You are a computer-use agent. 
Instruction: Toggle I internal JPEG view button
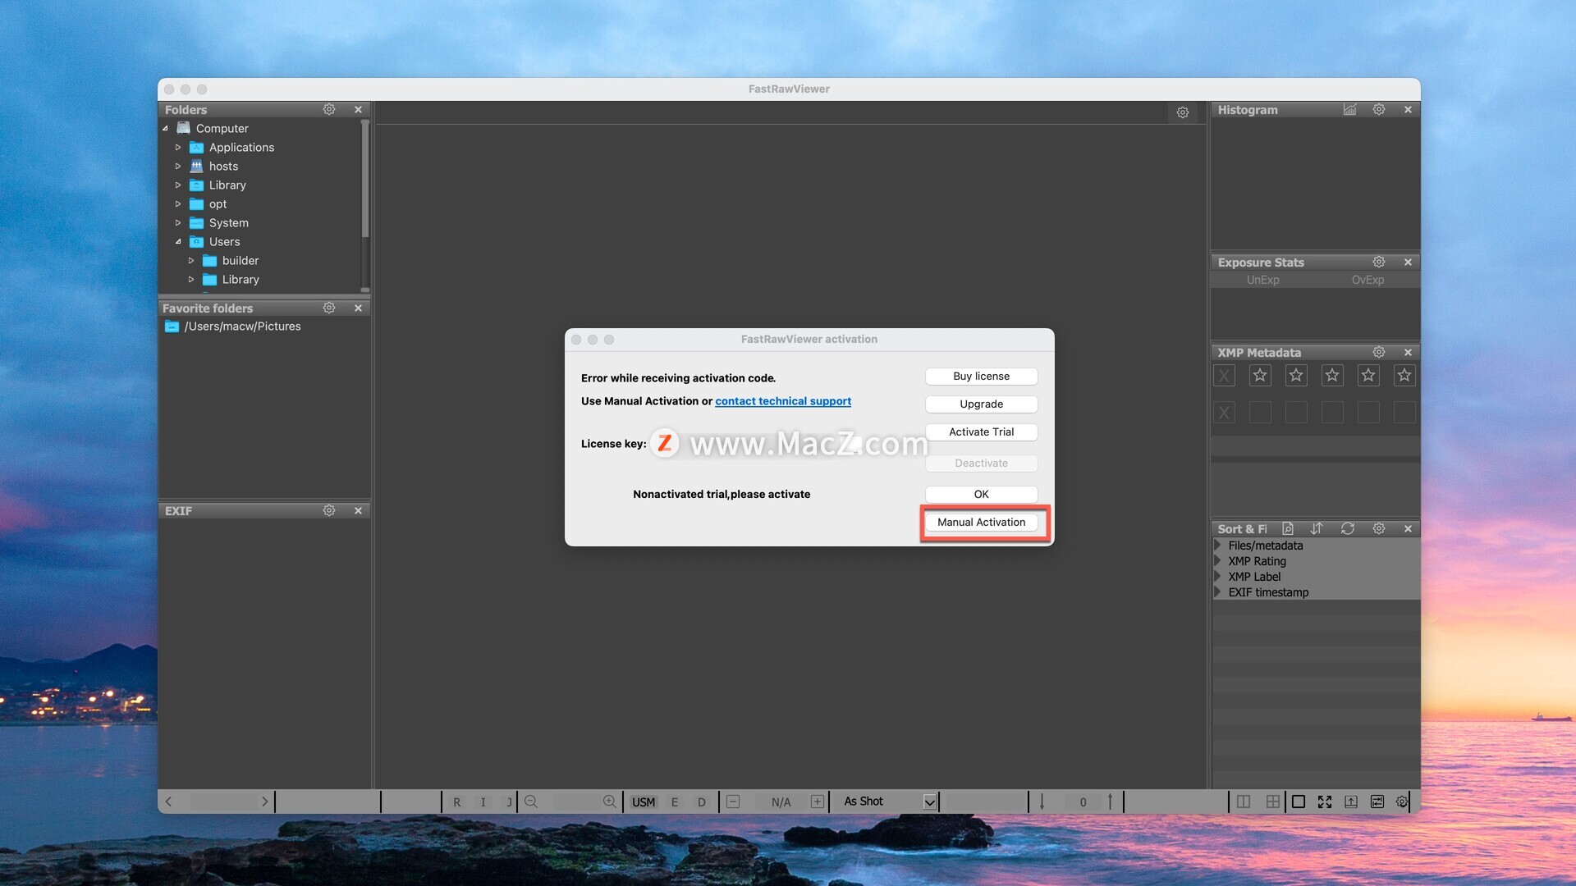pyautogui.click(x=483, y=802)
